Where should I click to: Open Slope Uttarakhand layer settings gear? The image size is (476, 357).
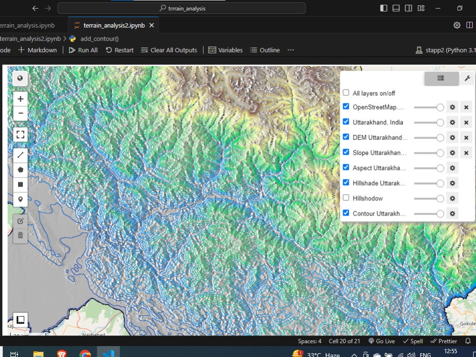point(452,153)
